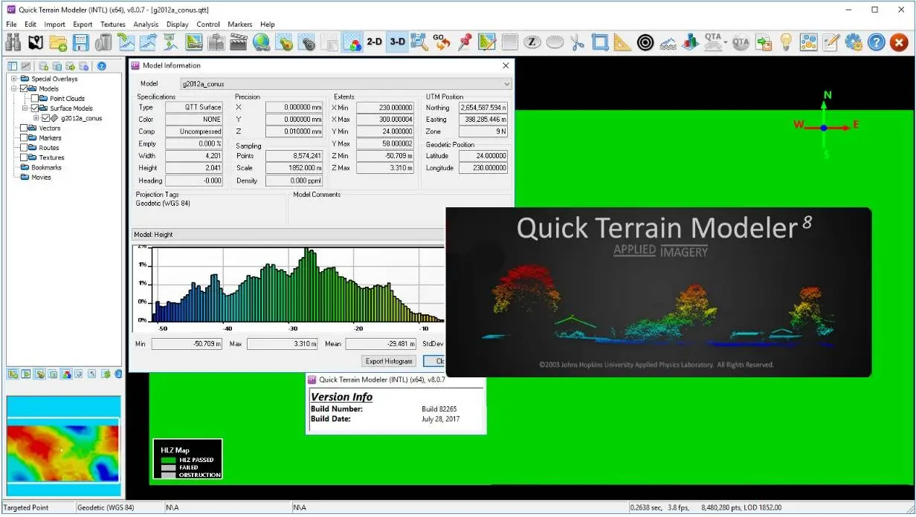
Task: Click the magnifier zoom-to-extents icon
Action: [419, 42]
